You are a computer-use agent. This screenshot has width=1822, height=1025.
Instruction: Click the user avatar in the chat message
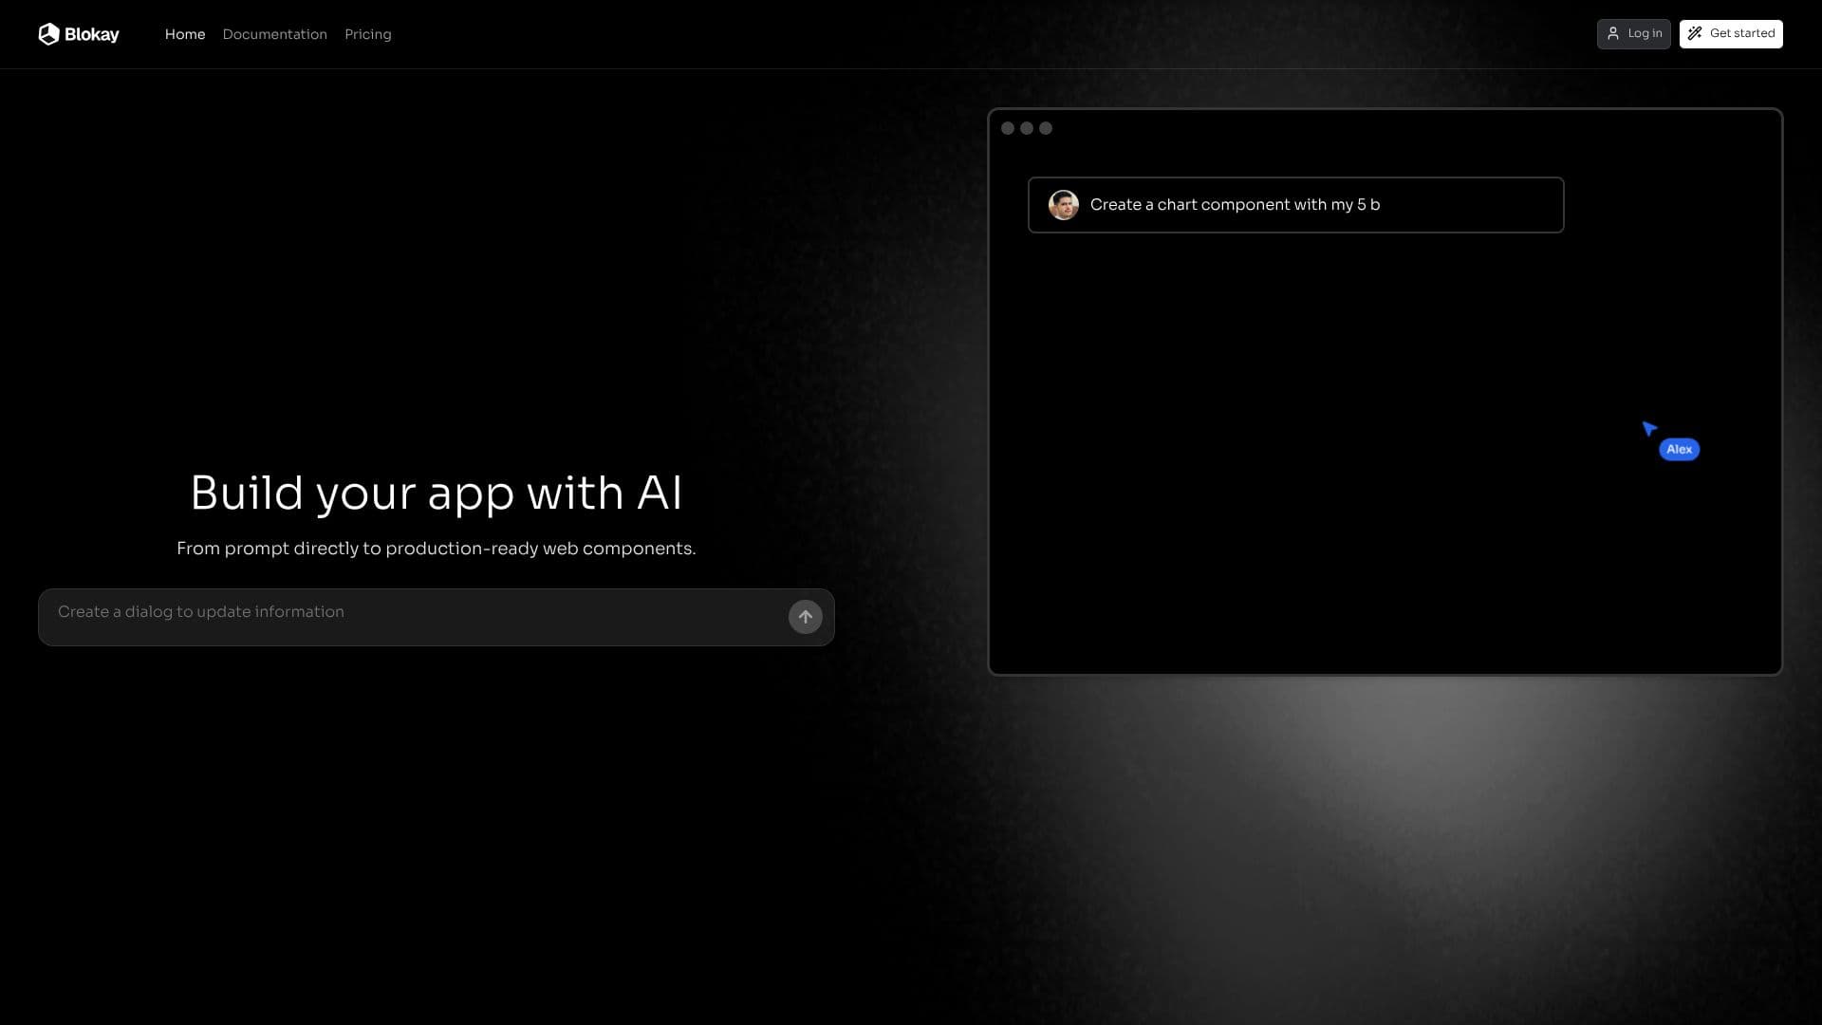pyautogui.click(x=1064, y=205)
